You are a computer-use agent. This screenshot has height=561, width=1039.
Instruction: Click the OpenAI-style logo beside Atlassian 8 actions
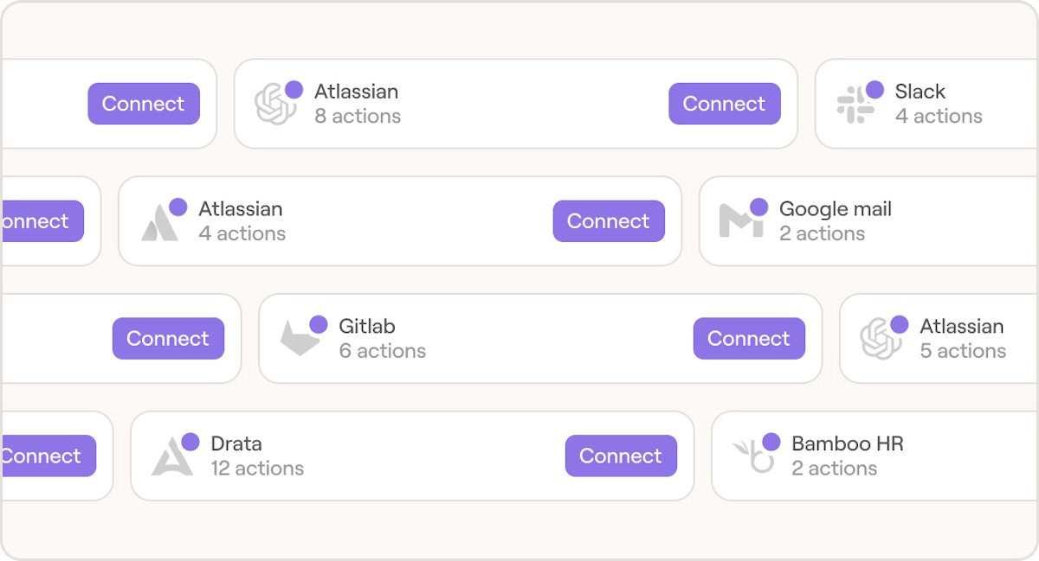tap(275, 105)
